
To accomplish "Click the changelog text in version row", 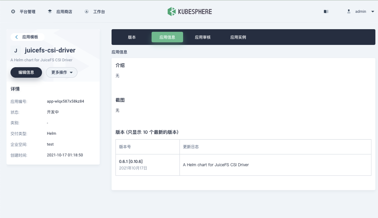I will 216,165.
